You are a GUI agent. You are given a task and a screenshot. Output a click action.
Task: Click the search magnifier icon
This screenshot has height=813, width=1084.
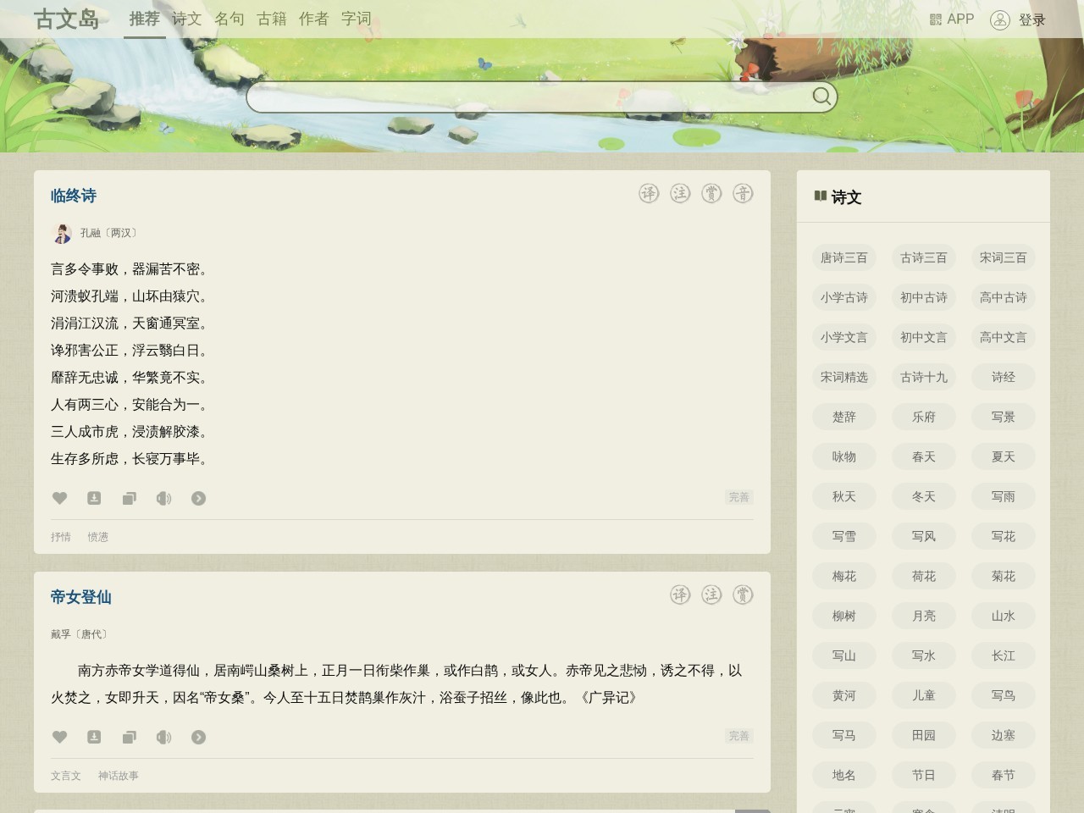tap(821, 97)
